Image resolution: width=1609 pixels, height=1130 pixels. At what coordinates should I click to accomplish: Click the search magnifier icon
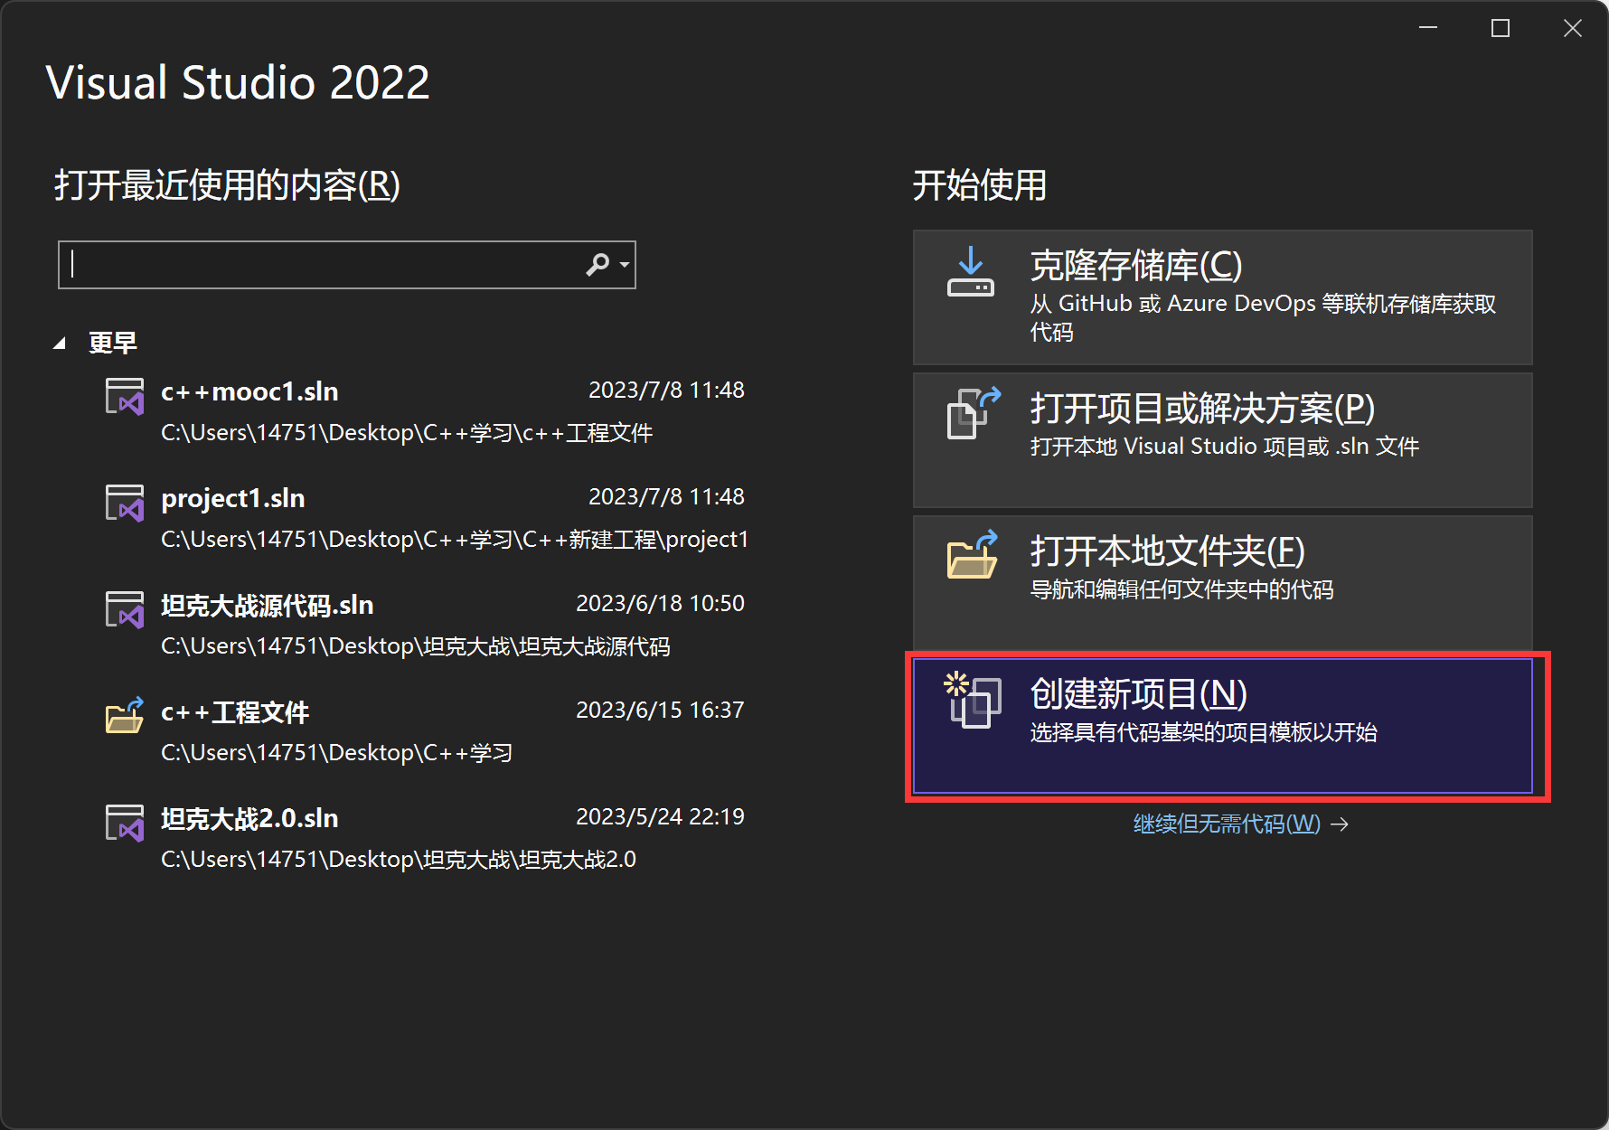(597, 265)
